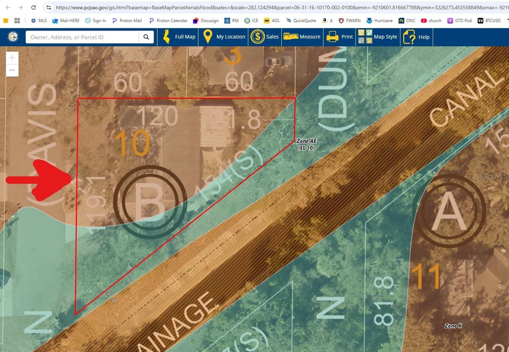This screenshot has height=352, width=509.
Task: Open the Map Style picker
Action: (x=378, y=37)
